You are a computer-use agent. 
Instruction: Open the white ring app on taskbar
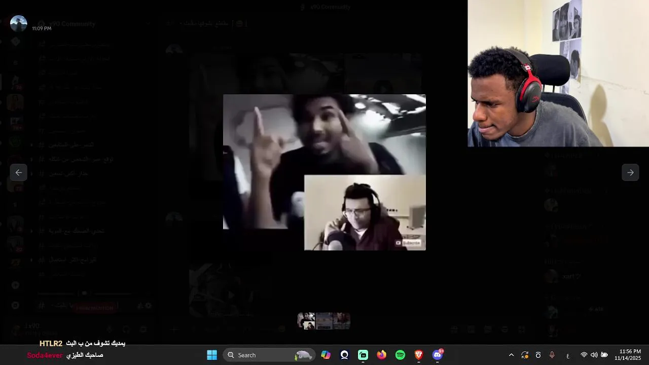coord(345,355)
